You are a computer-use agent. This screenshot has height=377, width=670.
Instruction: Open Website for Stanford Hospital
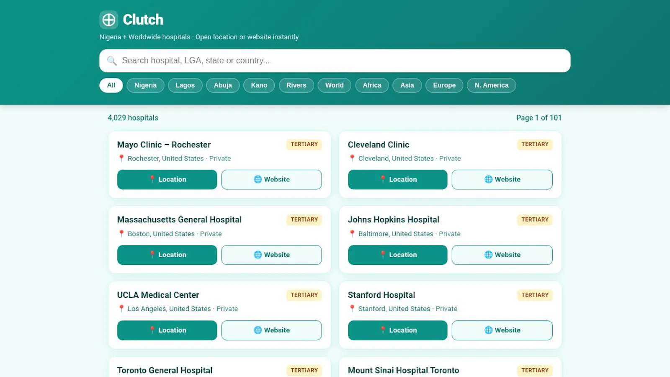point(502,330)
